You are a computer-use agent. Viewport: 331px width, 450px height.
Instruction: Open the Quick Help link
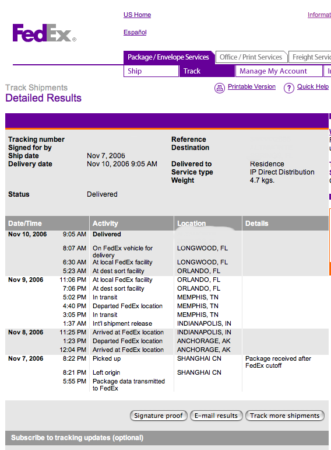point(313,86)
